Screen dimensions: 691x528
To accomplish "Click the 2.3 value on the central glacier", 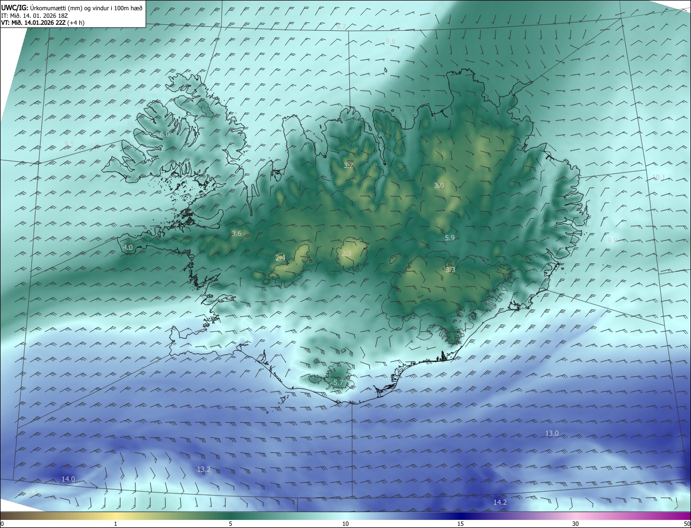I will coord(347,254).
